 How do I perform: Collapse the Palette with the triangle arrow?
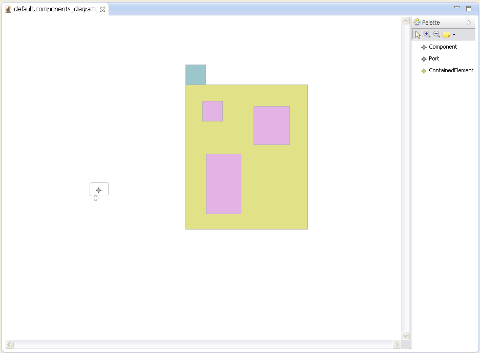pyautogui.click(x=469, y=23)
